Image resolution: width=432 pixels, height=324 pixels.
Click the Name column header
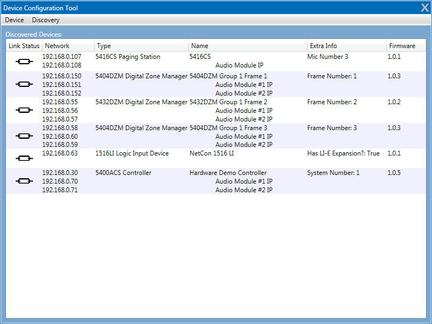(x=200, y=46)
